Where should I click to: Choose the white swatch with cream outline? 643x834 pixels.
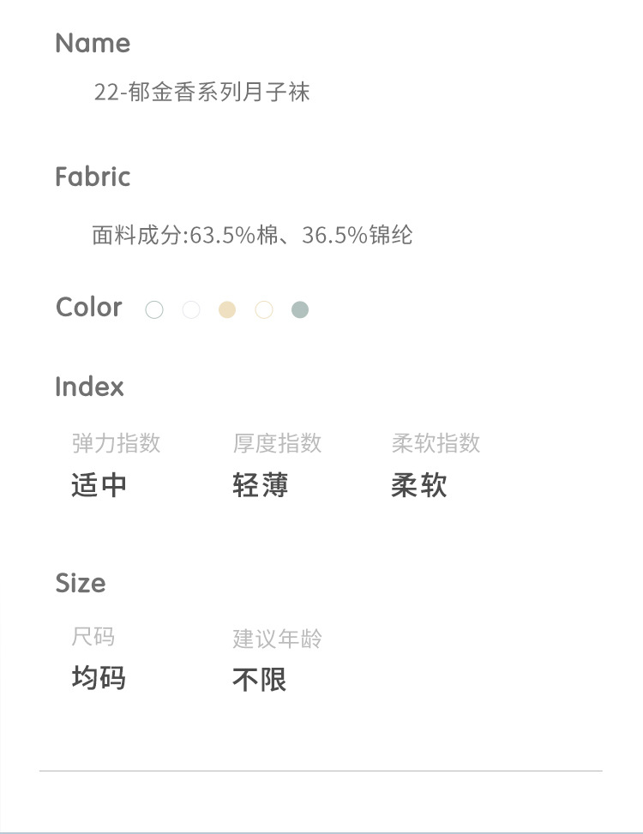pyautogui.click(x=264, y=309)
